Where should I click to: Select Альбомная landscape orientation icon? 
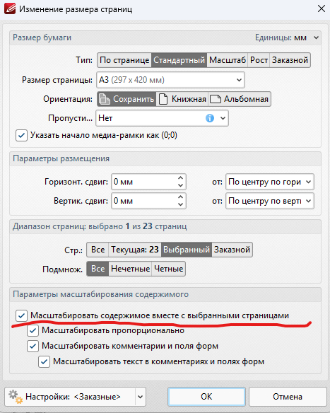point(216,99)
